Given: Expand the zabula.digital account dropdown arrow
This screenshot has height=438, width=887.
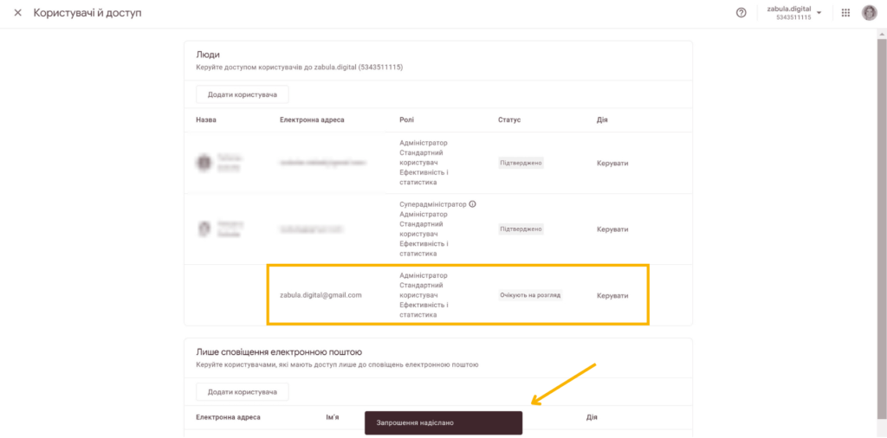Looking at the screenshot, I should point(819,12).
